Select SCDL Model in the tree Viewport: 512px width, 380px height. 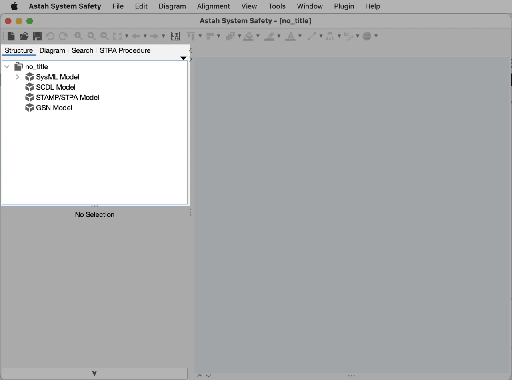(56, 87)
